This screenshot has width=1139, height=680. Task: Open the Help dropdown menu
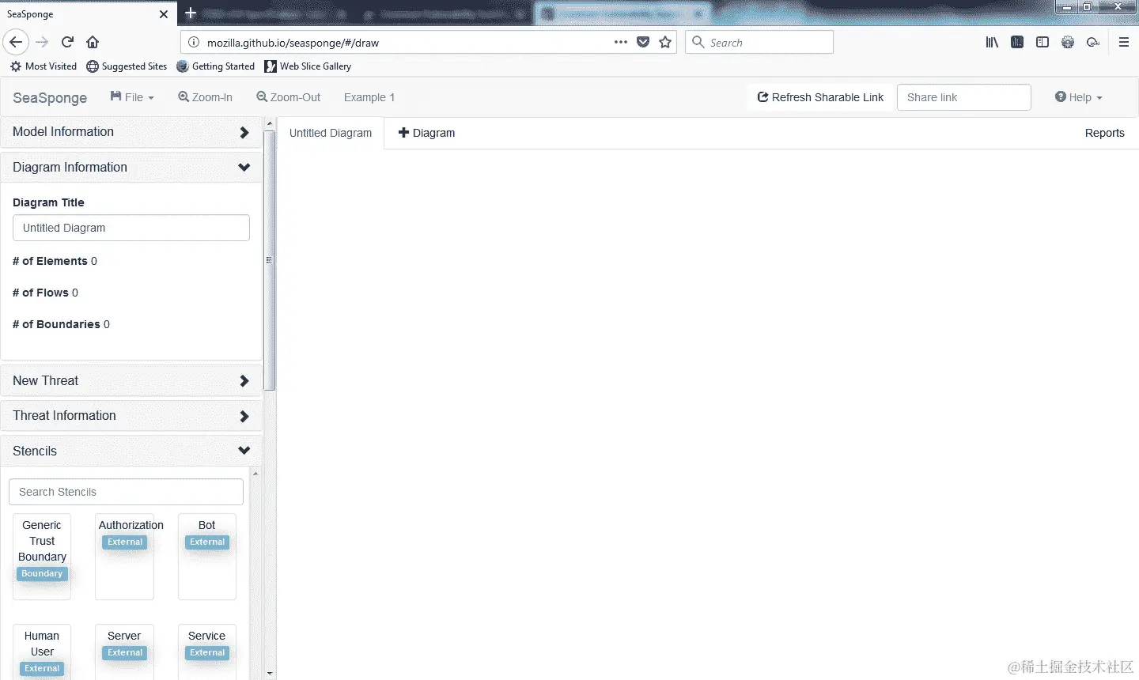[1078, 97]
